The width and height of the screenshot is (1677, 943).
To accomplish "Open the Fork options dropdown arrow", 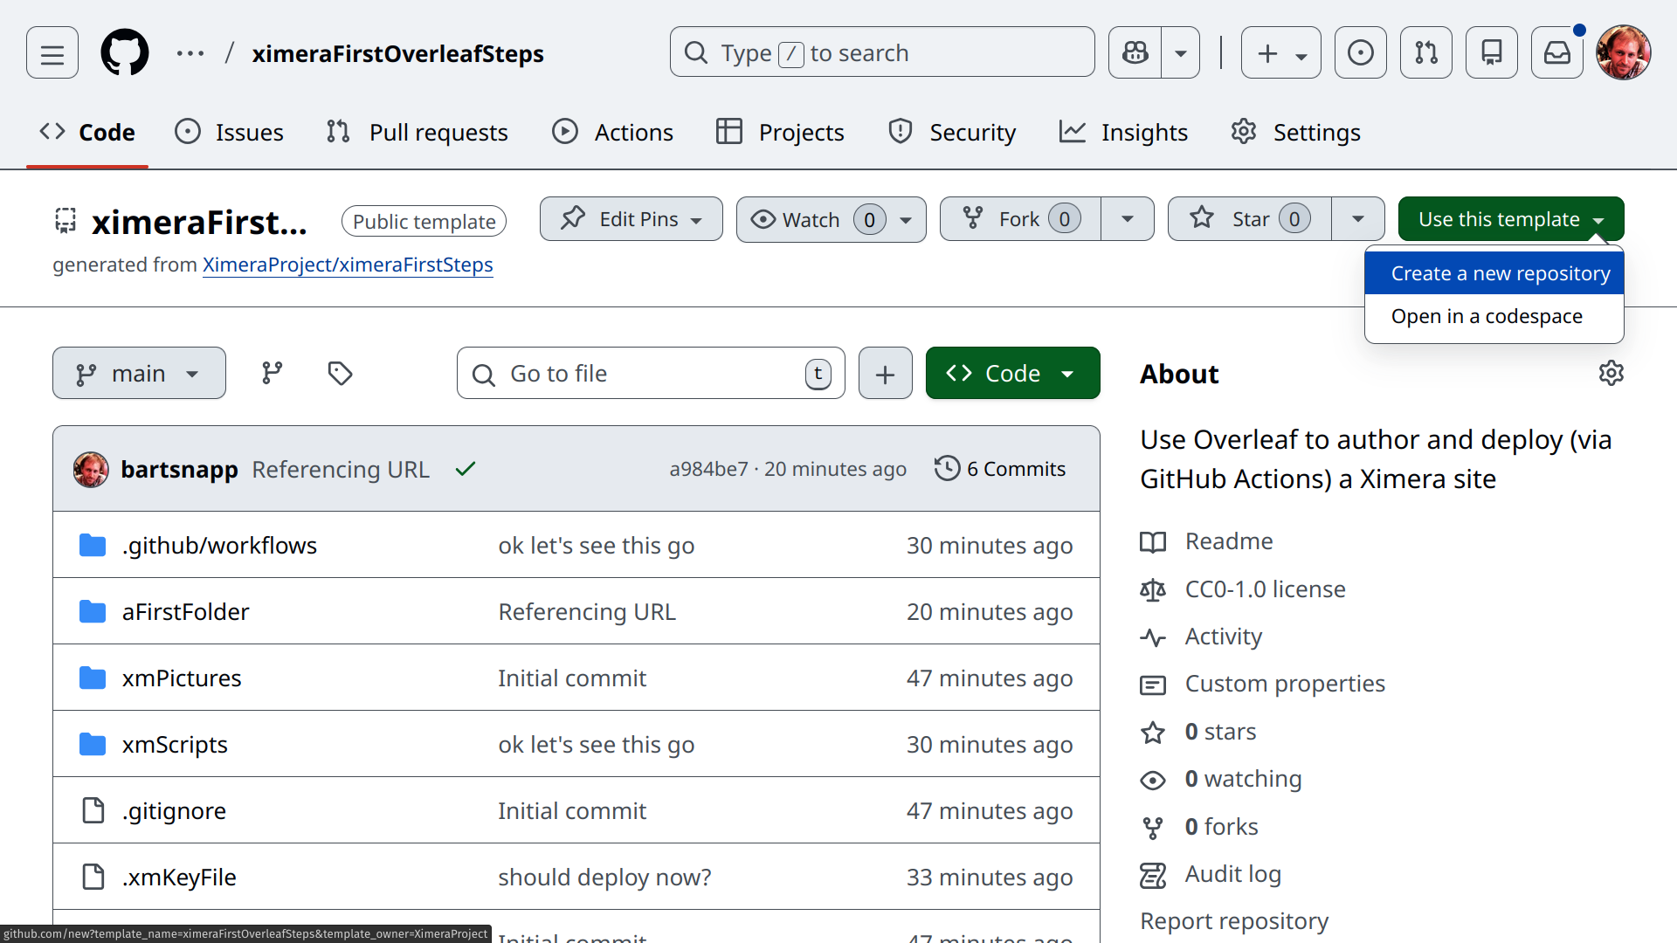I will (x=1128, y=219).
